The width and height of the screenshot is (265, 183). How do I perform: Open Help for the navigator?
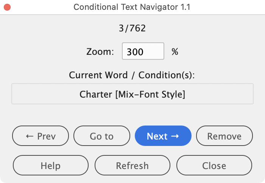(51, 166)
